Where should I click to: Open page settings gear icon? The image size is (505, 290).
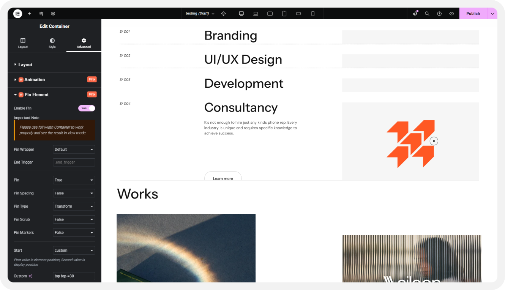pyautogui.click(x=224, y=13)
